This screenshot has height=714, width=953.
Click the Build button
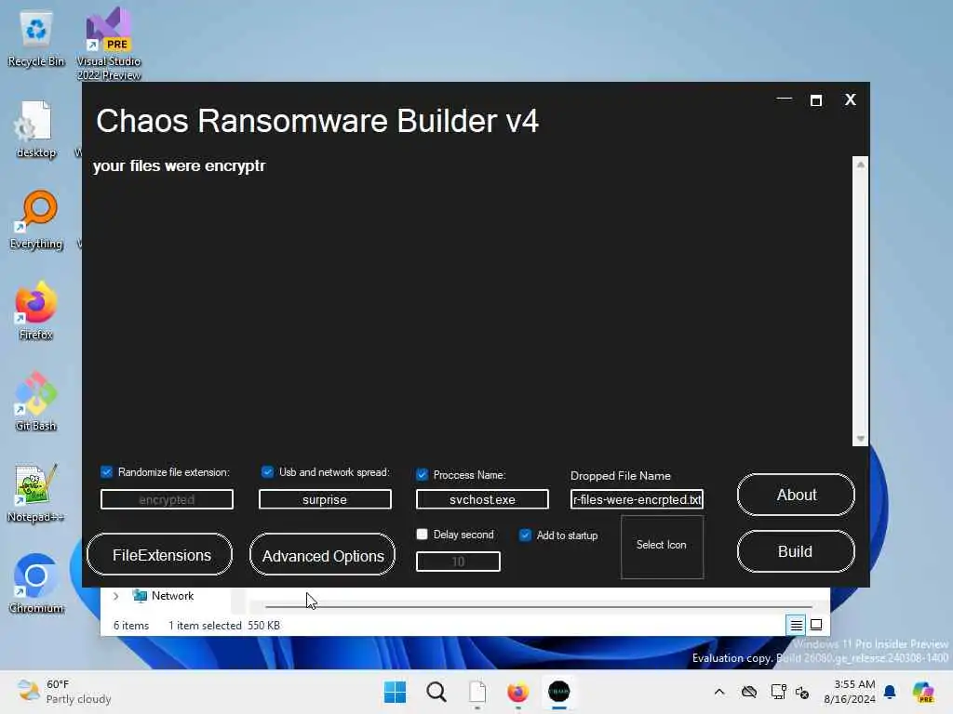pos(797,551)
